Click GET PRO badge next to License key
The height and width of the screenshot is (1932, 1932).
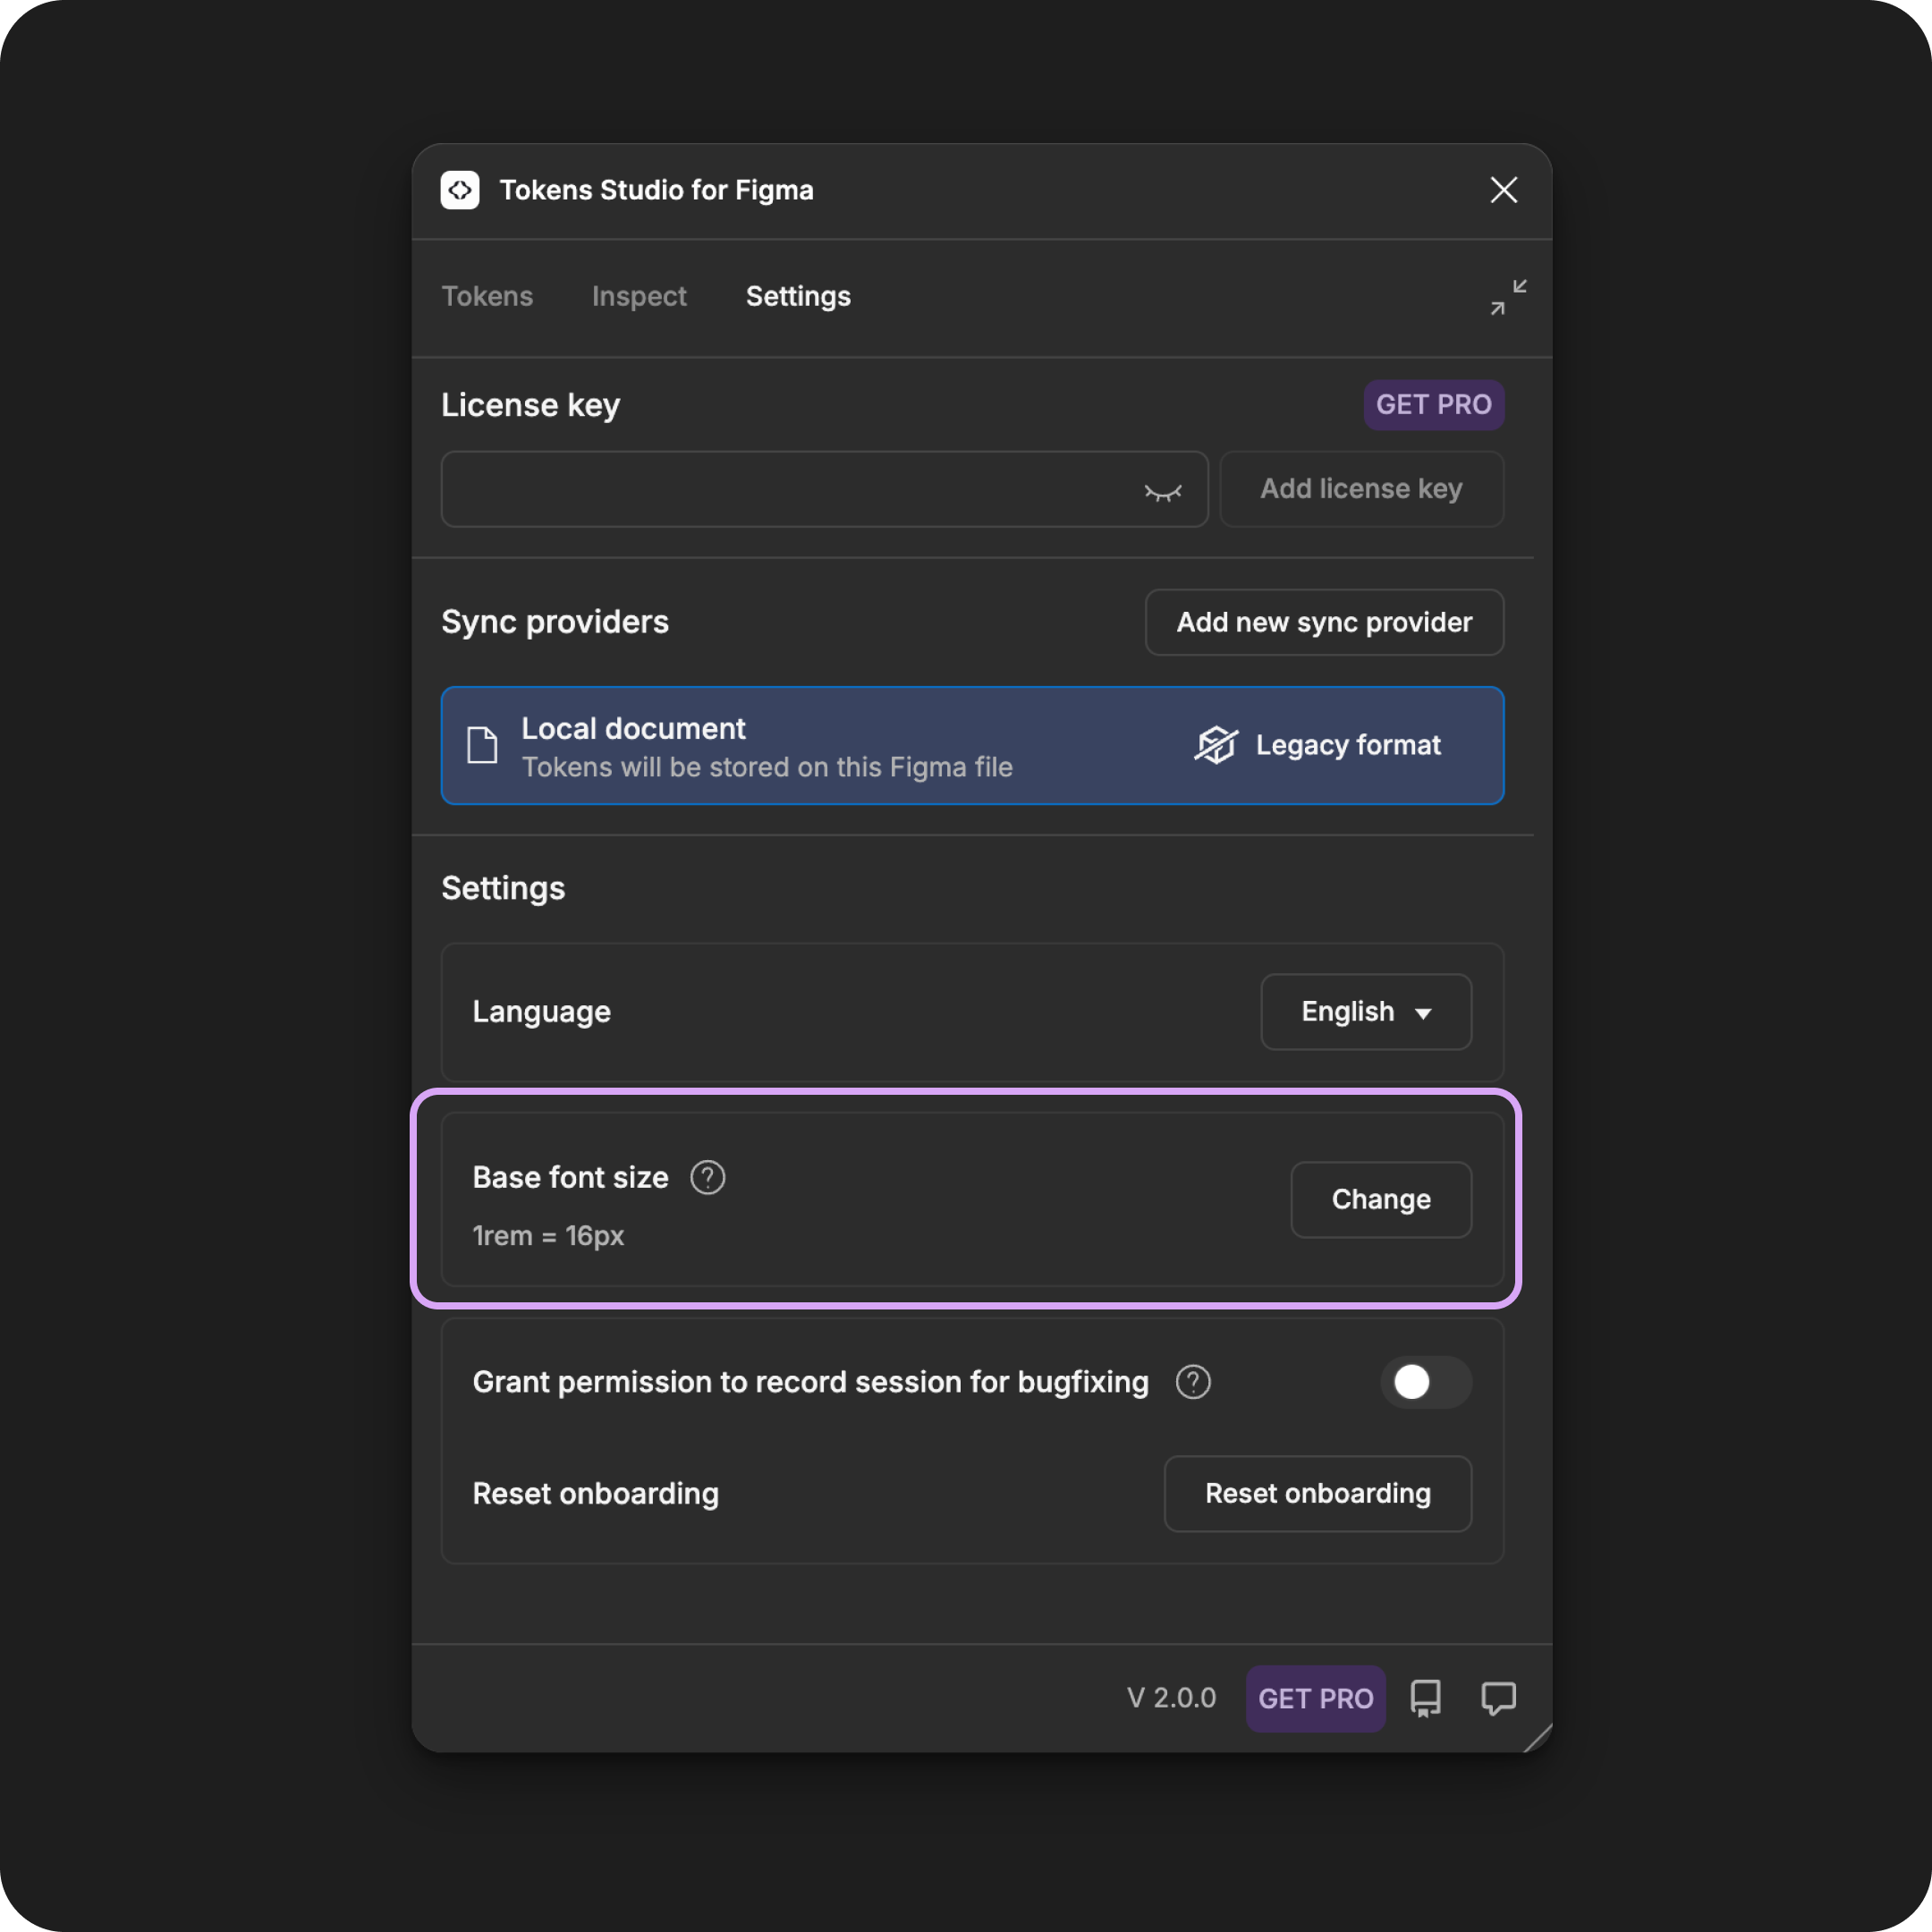(1434, 405)
